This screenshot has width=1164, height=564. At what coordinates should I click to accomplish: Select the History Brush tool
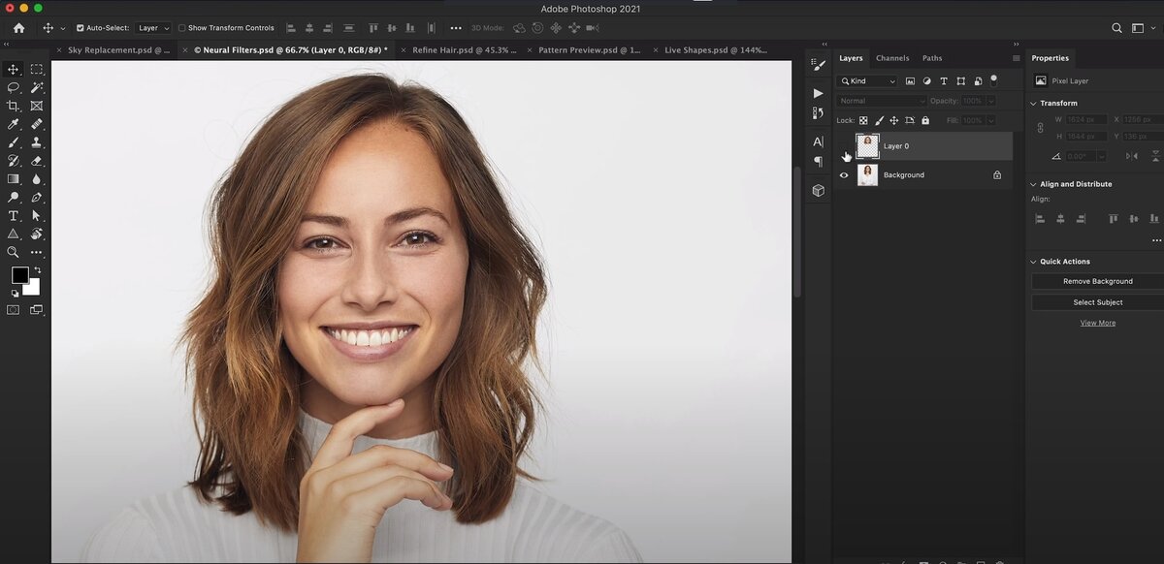coord(14,161)
